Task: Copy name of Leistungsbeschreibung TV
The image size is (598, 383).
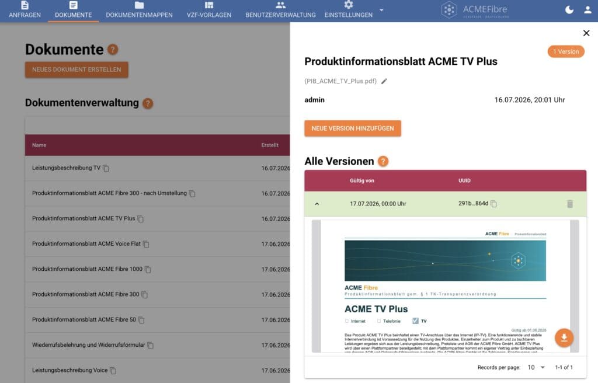Action: 106,168
